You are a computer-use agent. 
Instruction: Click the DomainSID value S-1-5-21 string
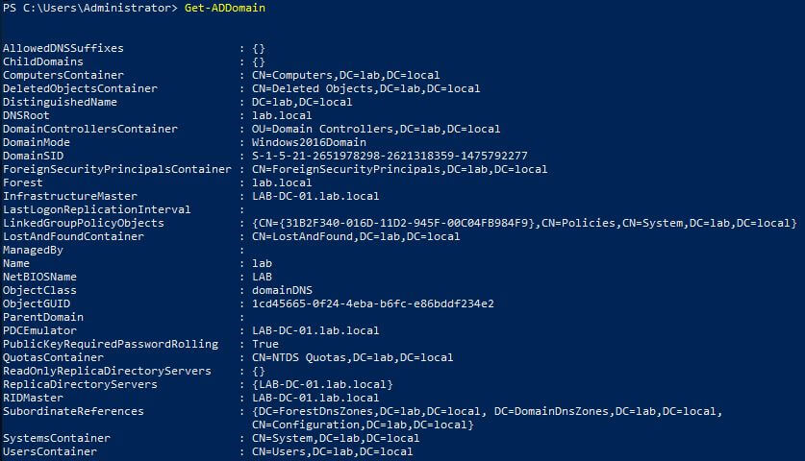pyautogui.click(x=390, y=156)
